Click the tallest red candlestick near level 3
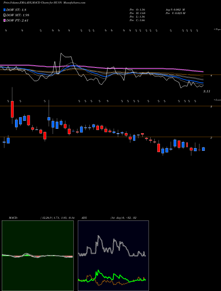 click(x=12, y=109)
